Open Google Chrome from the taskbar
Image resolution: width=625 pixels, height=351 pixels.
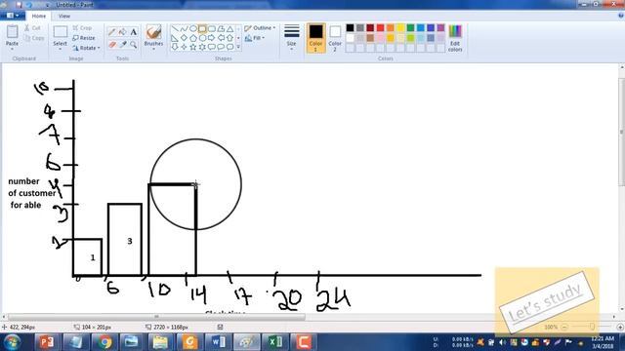104,342
